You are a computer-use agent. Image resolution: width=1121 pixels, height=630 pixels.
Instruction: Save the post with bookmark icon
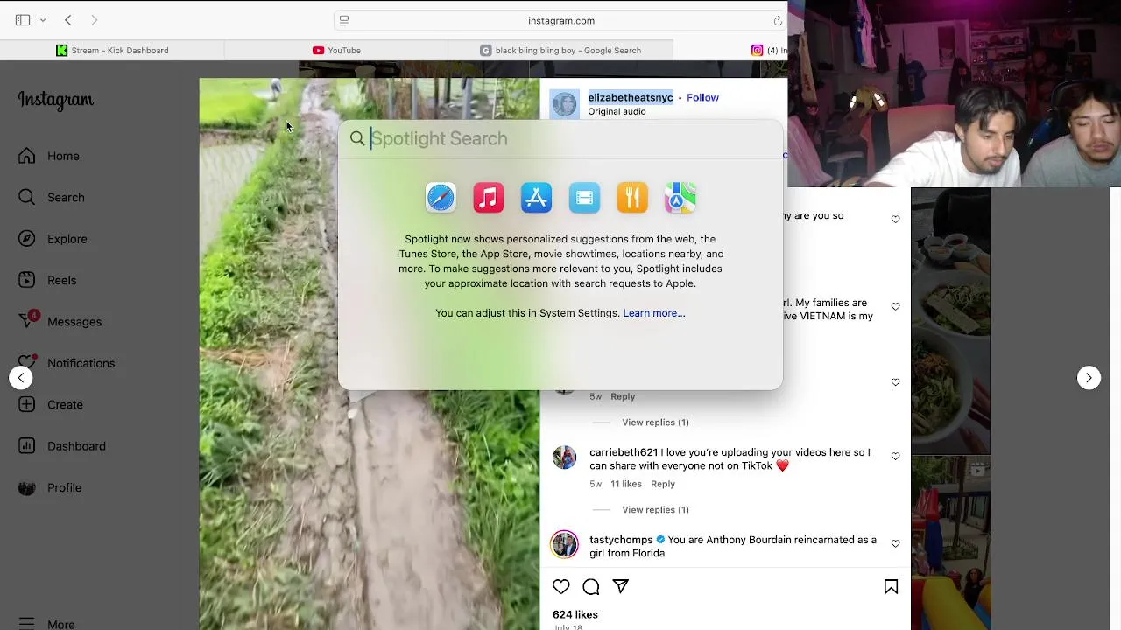[891, 587]
